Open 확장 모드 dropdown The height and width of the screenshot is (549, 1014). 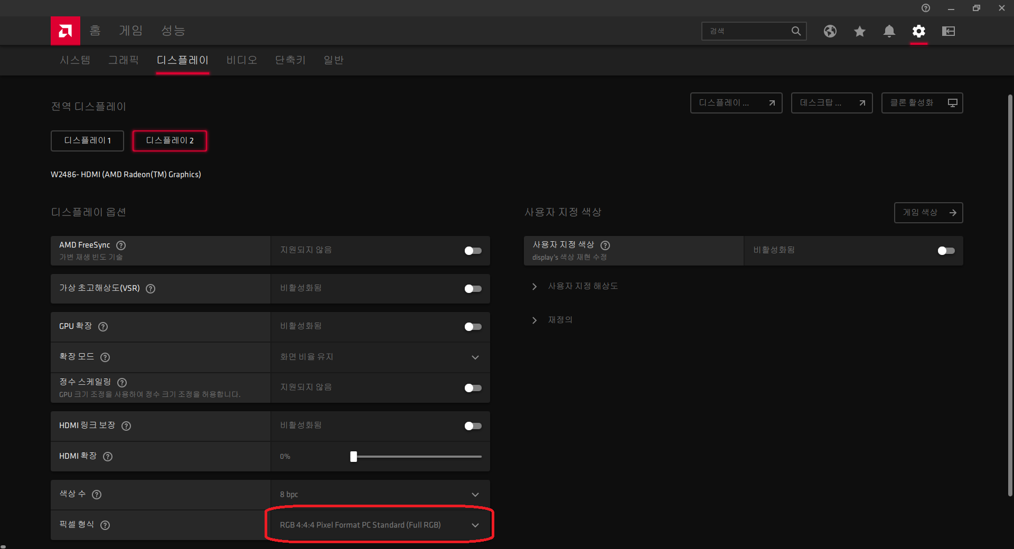click(380, 357)
